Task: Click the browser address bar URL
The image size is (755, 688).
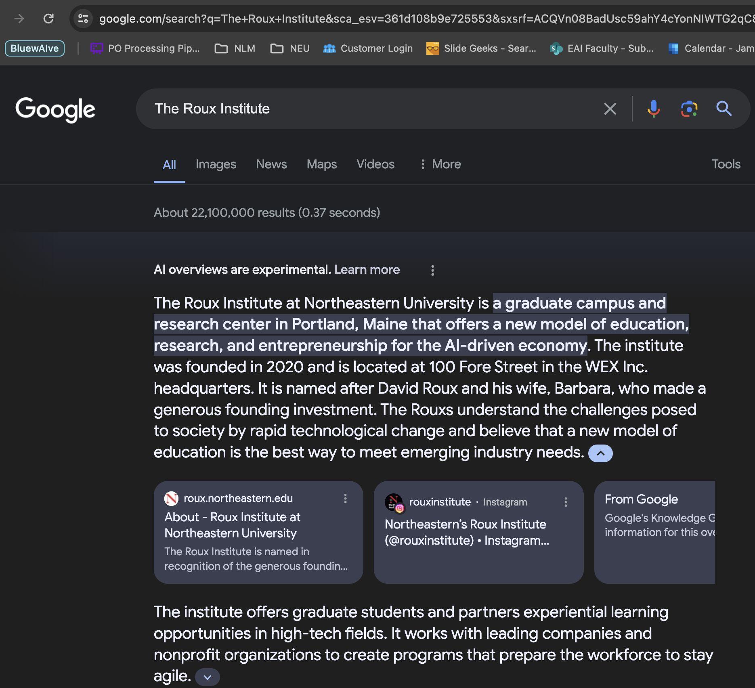Action: tap(427, 19)
